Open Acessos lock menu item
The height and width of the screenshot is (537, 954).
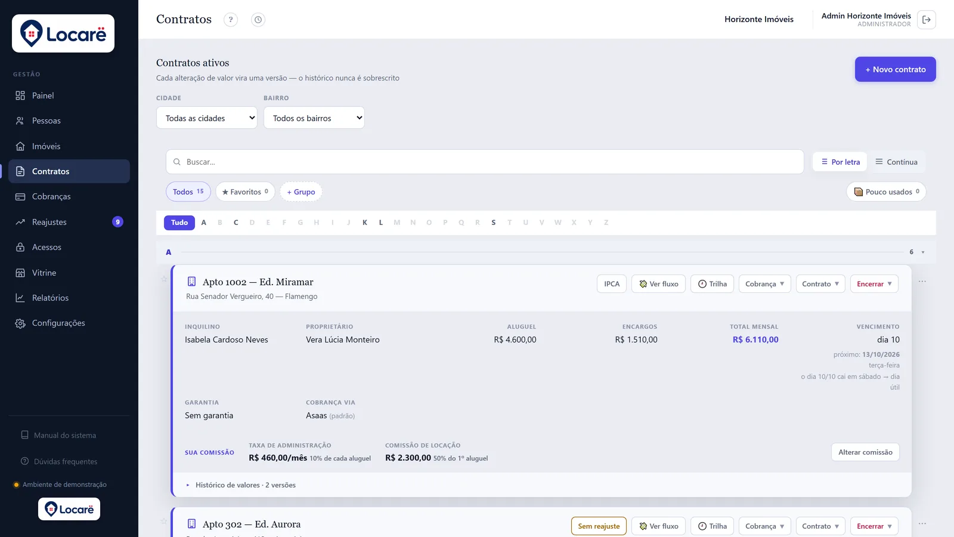[69, 247]
